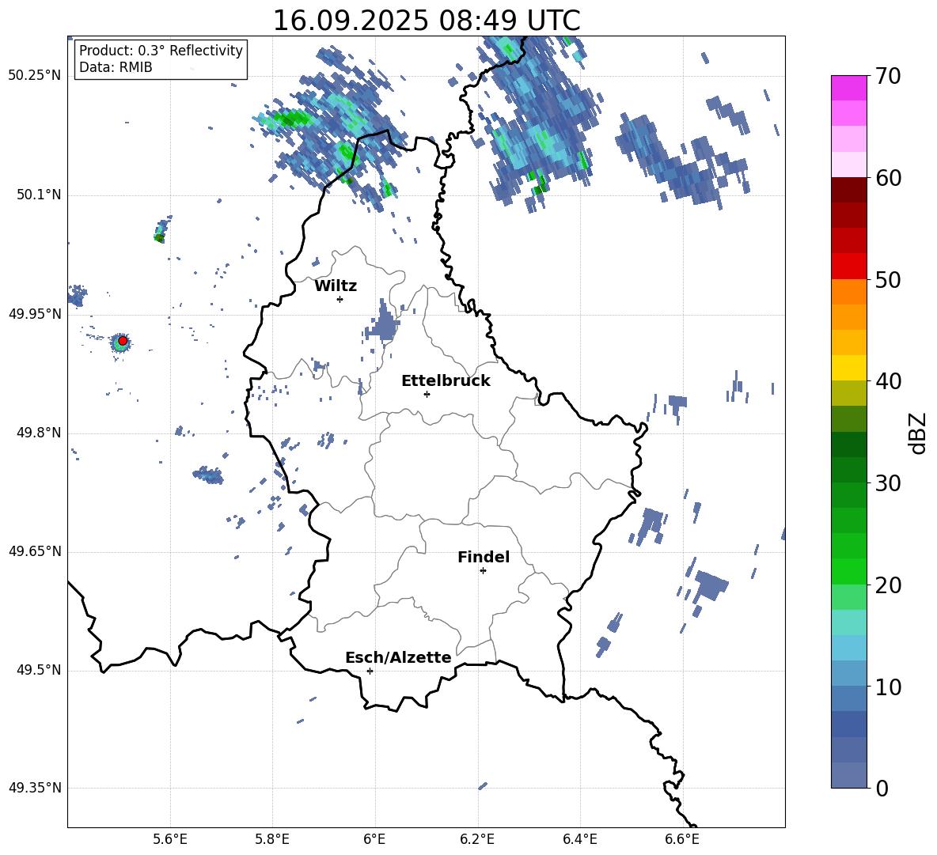Viewport: 937px width, 855px height.
Task: Pick the olive swatch just below 40 dBZ
Action: pyautogui.click(x=849, y=393)
